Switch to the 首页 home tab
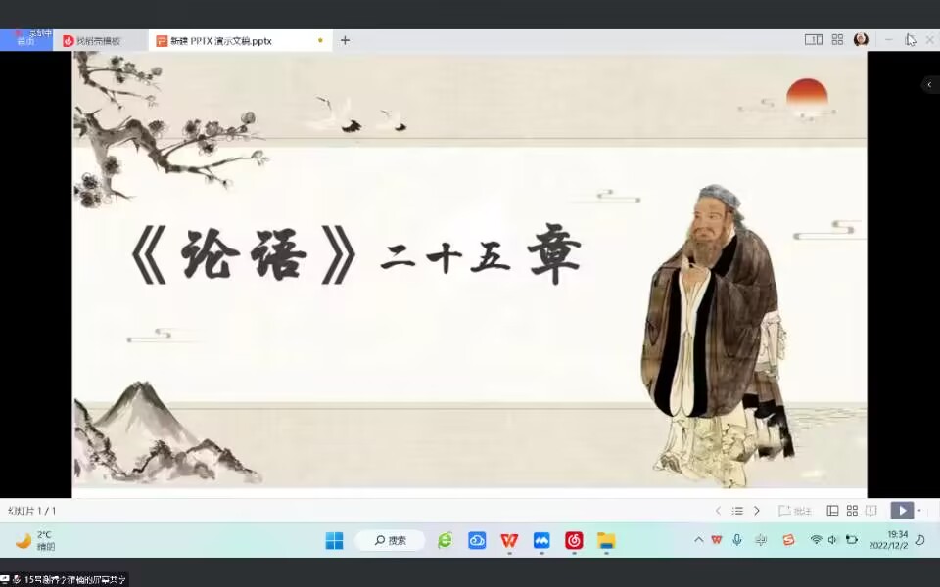Screen dimensions: 940x587 26,40
